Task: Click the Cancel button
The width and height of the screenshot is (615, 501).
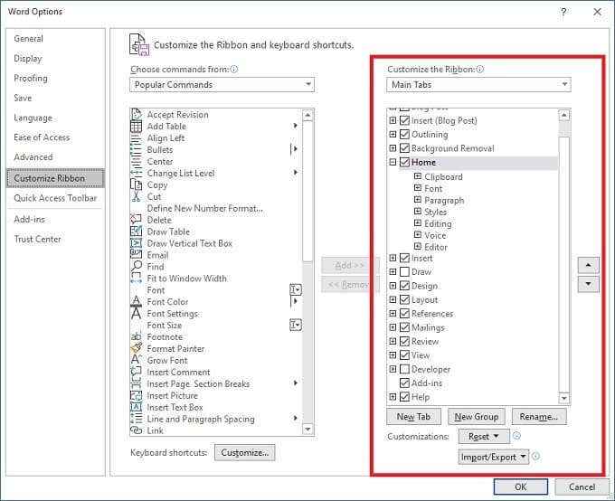Action: tap(582, 487)
